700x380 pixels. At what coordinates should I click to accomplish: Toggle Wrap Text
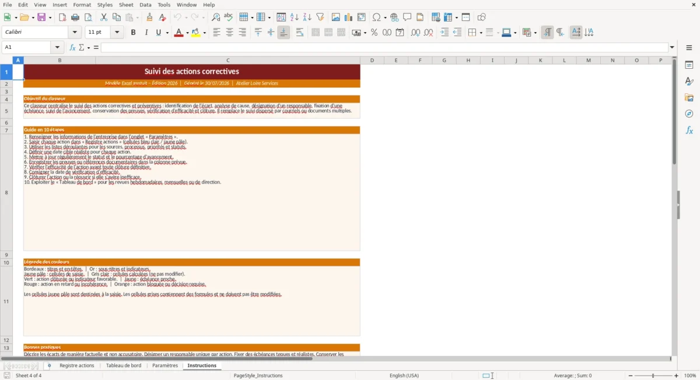point(300,33)
